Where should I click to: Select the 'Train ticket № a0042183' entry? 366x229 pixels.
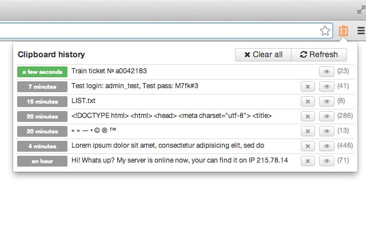(x=109, y=72)
